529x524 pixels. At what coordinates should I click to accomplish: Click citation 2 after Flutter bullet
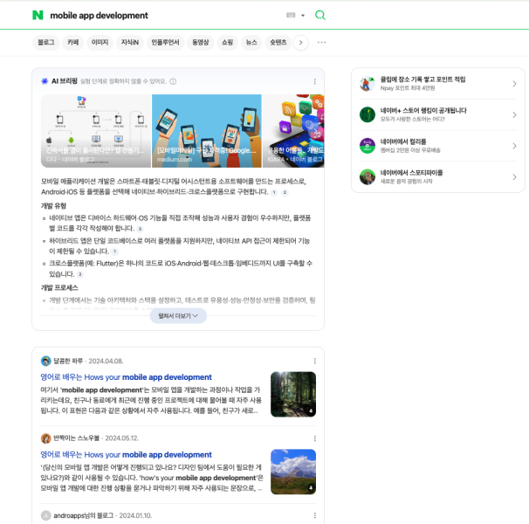[x=80, y=274]
